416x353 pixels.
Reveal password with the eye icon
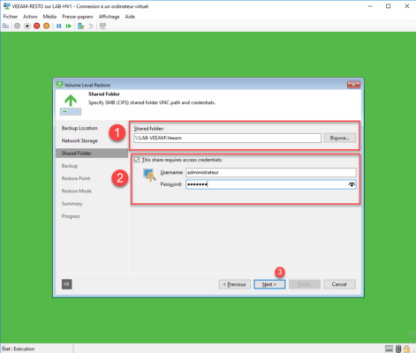[x=352, y=184]
